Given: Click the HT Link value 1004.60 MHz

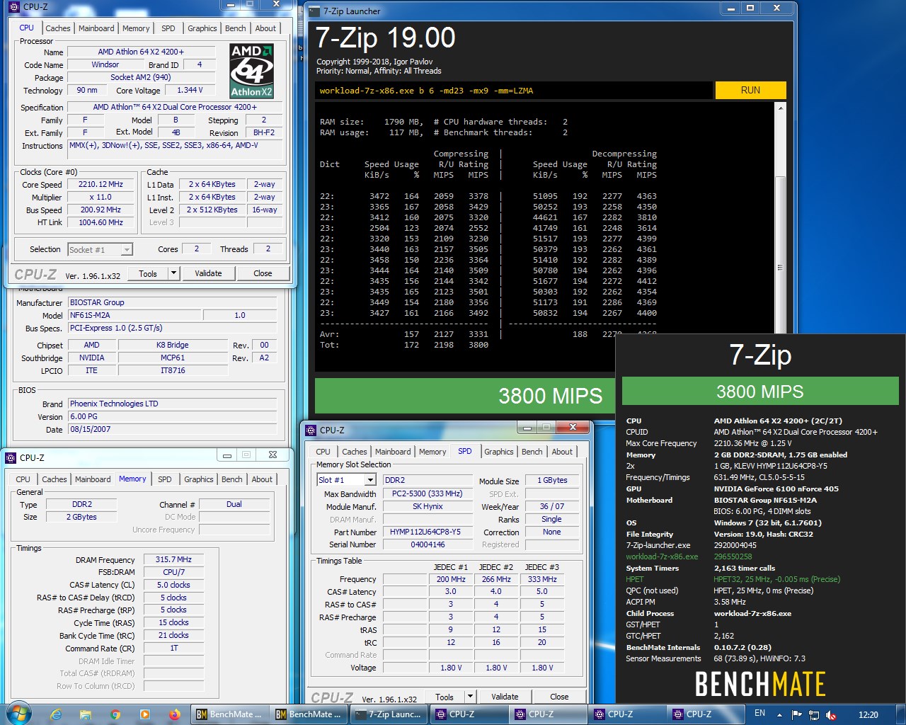Looking at the screenshot, I should tap(101, 222).
